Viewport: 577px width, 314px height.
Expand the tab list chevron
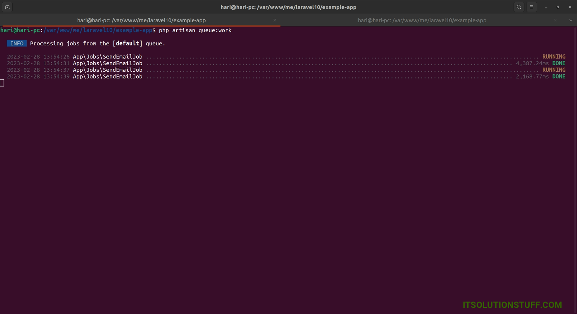(571, 20)
